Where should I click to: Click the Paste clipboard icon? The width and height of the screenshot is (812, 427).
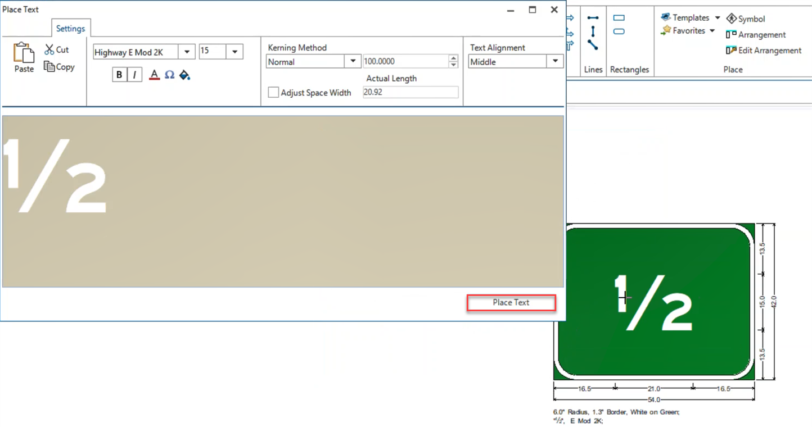(24, 53)
